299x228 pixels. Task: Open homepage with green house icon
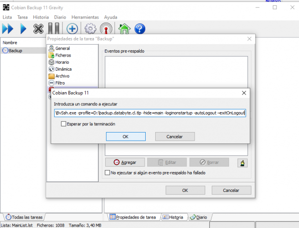(124, 29)
